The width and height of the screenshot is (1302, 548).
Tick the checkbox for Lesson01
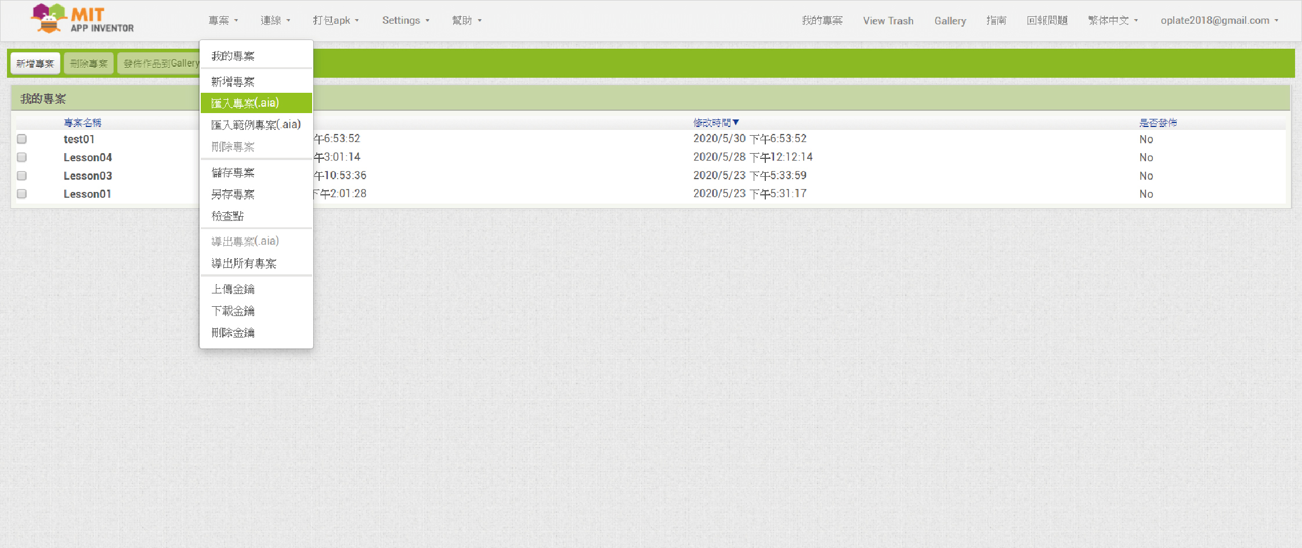(x=22, y=194)
